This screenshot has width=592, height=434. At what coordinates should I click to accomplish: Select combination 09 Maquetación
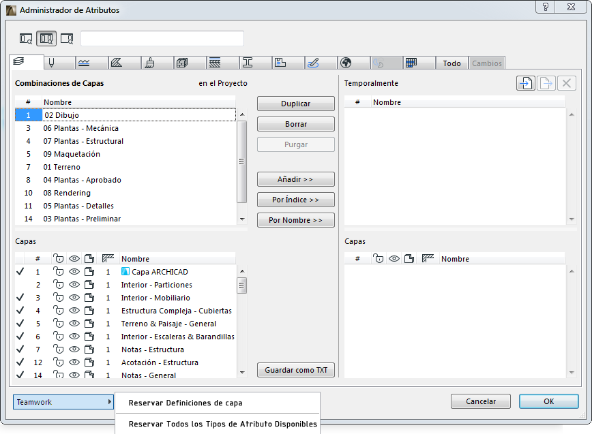point(125,154)
